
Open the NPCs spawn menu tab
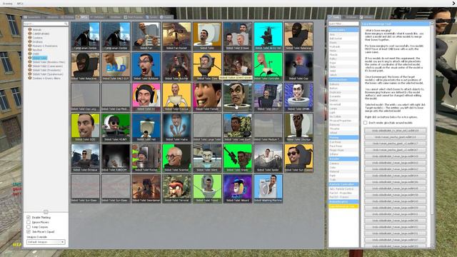82,17
